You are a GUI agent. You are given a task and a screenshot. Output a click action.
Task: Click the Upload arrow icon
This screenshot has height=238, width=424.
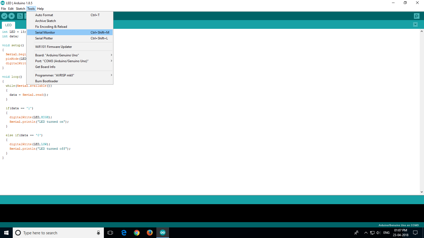pos(11,16)
